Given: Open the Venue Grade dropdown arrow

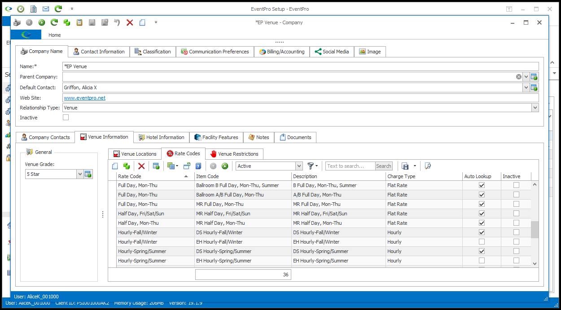Looking at the screenshot, I should (x=80, y=174).
